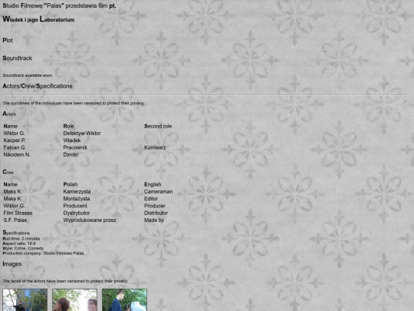Click crew name 'Film Strasse'

tap(18, 213)
